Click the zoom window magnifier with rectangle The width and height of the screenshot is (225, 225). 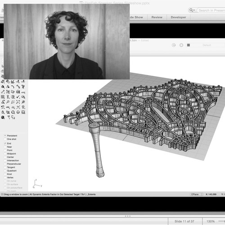click(x=13, y=102)
